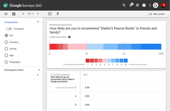Go to the next question arrow
This screenshot has height=111, width=170.
coord(38,14)
